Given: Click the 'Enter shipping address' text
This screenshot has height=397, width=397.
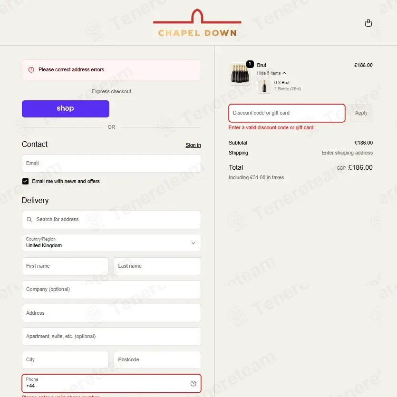Looking at the screenshot, I should (347, 153).
